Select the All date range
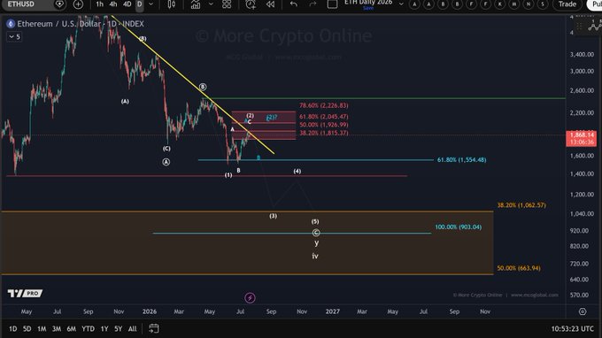This screenshot has width=602, height=338. pyautogui.click(x=133, y=329)
